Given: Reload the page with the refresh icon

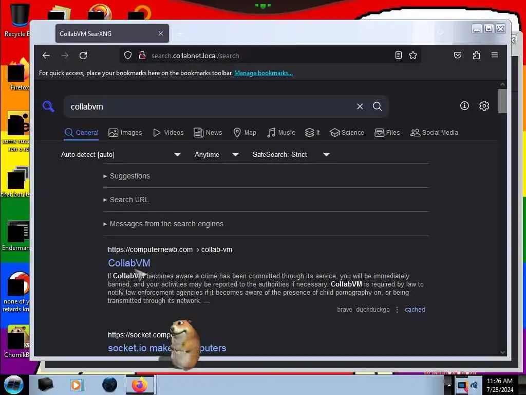Looking at the screenshot, I should pos(83,56).
